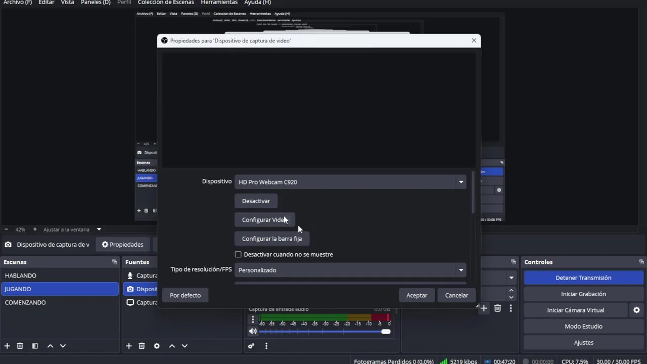Zoom out the preview with minus icon

(x=6, y=230)
